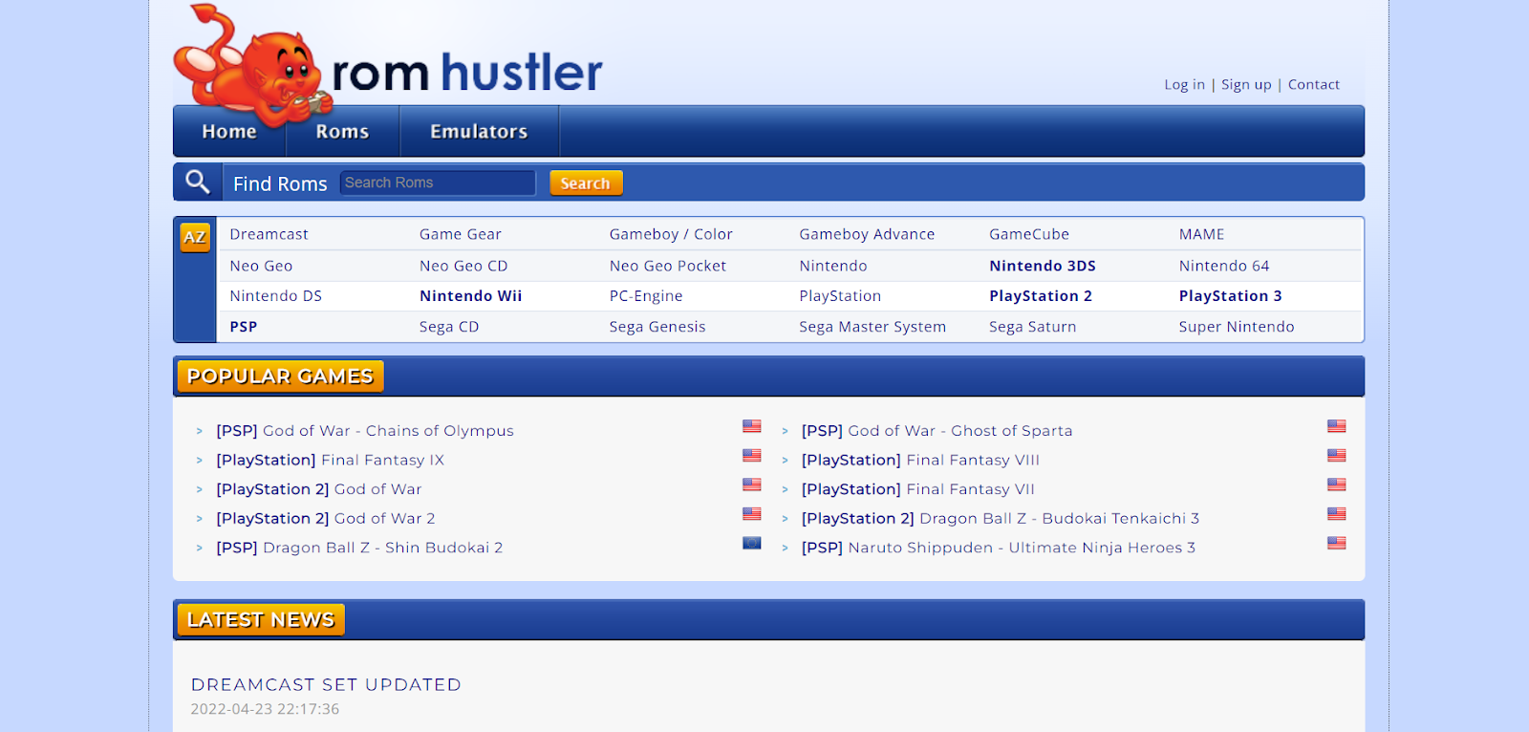Click US flag beside Chains of Olympus
1529x732 pixels.
click(x=752, y=426)
